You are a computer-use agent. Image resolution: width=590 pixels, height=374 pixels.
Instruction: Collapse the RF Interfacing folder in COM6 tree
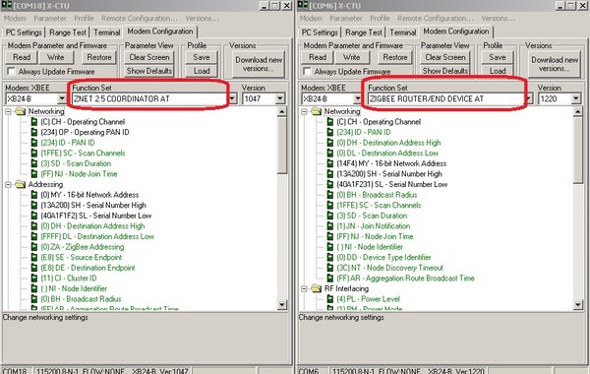coord(304,289)
